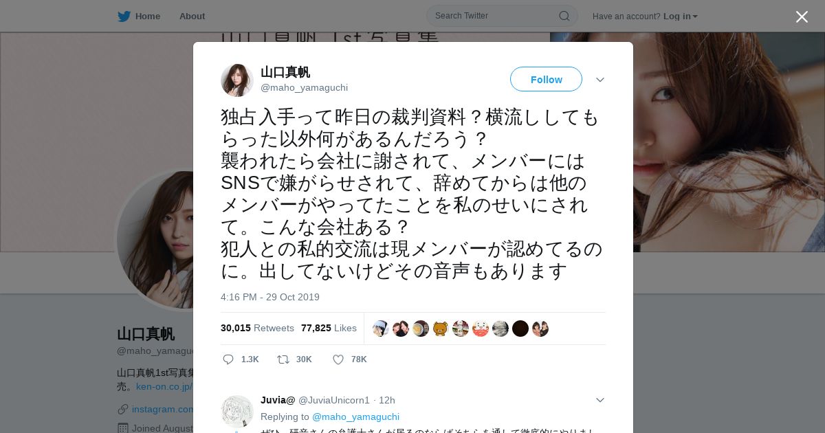Screen dimensions: 825x433
Task: Open the About menu item
Action: point(192,16)
